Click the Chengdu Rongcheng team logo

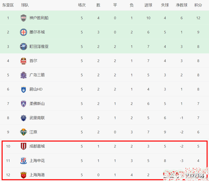[24, 146]
